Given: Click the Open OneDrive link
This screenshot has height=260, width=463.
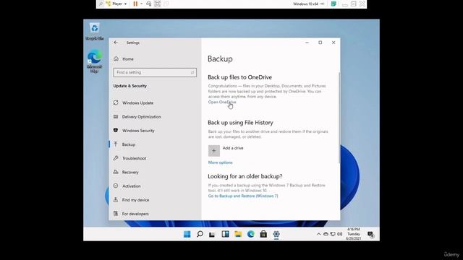Looking at the screenshot, I should click(x=222, y=102).
